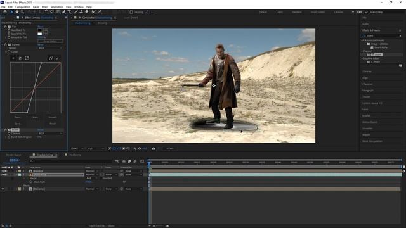Click the Motion Blur enable icon in timeline
This screenshot has height=228, width=406.
pos(135,161)
